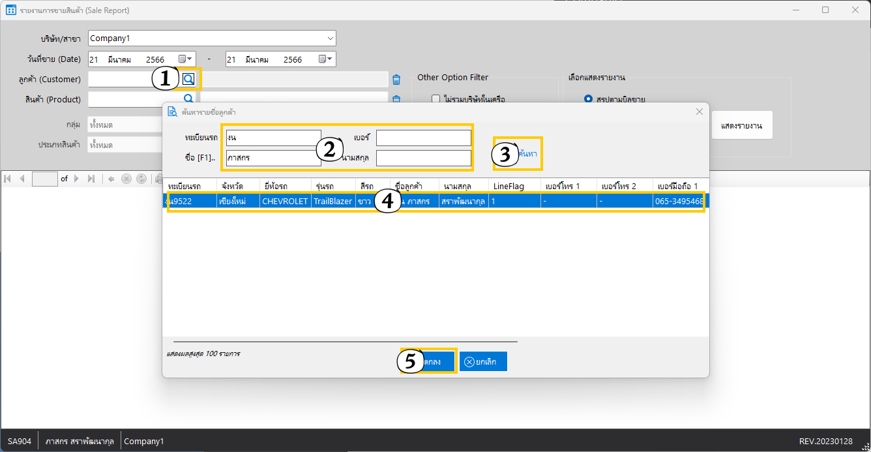This screenshot has width=871, height=452.
Task: Click the Customer search magnifier icon
Action: click(188, 79)
